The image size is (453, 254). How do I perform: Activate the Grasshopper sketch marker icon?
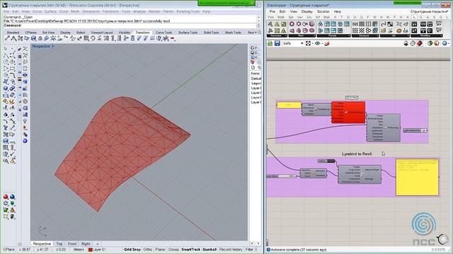327,43
